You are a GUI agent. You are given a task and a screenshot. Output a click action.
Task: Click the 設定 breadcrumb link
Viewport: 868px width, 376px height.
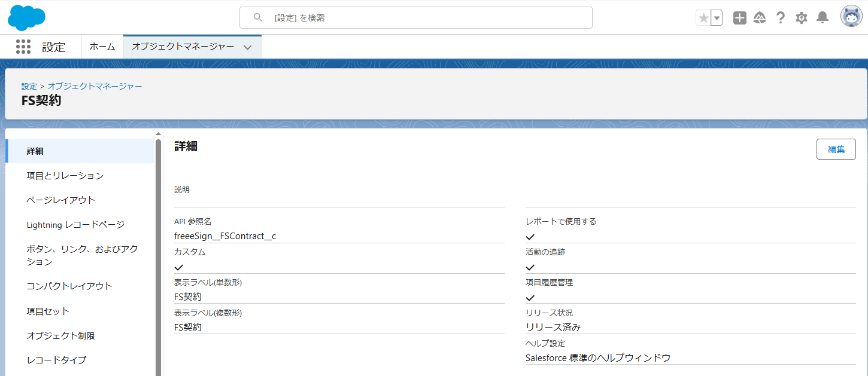click(x=29, y=86)
